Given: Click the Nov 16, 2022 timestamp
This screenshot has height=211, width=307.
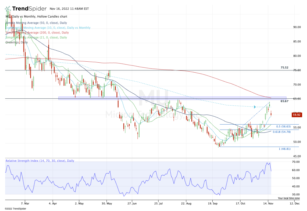Looking at the screenshot, I should click(x=69, y=8).
